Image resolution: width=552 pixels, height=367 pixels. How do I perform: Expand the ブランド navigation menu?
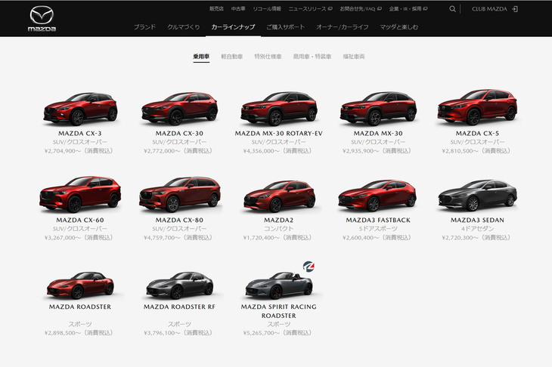click(x=144, y=27)
